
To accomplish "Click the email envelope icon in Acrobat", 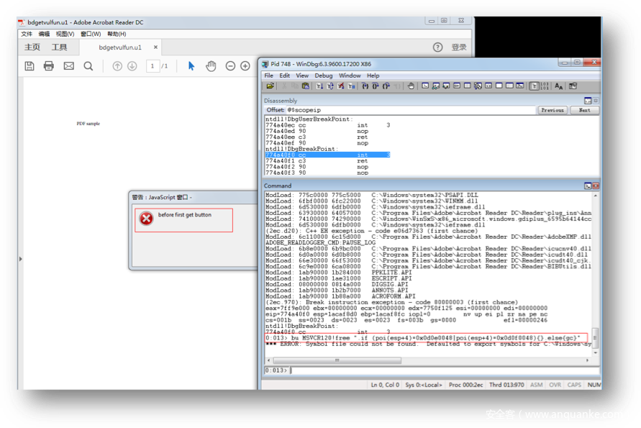I will [x=68, y=65].
